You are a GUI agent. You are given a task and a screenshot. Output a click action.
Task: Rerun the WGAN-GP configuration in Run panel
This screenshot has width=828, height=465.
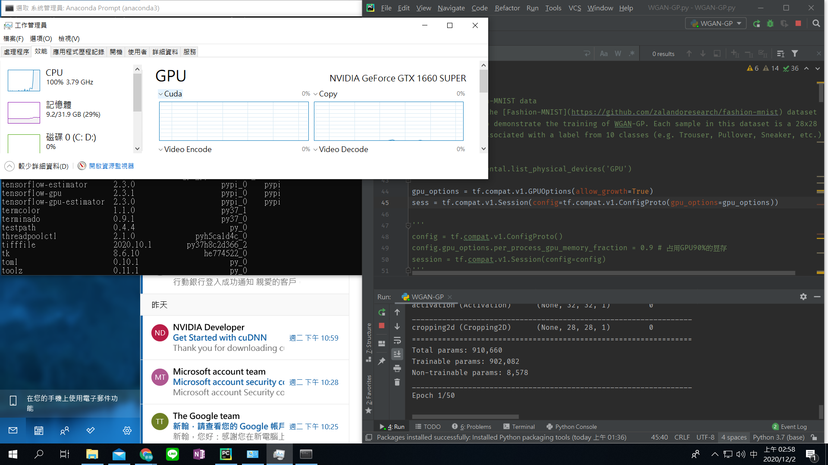(382, 312)
